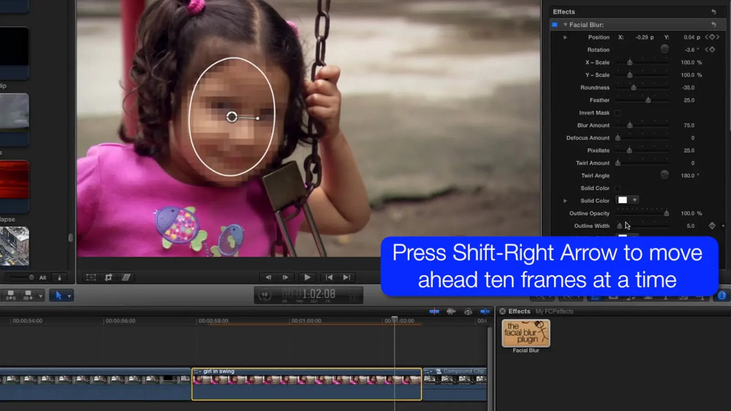Click the Pixellate value 25.0
Viewport: 731px width, 411px height.
click(689, 150)
